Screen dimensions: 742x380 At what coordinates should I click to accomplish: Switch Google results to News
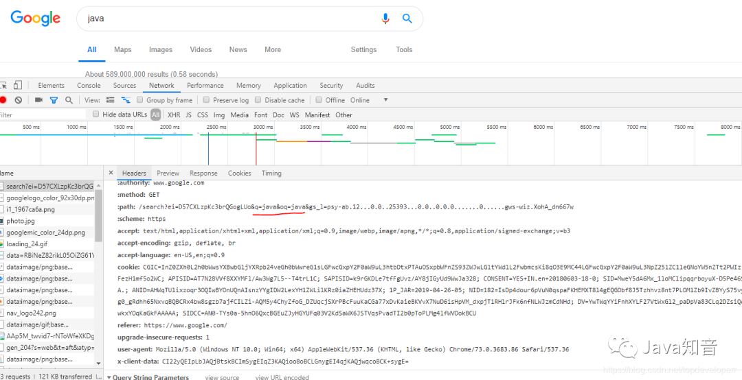pos(238,49)
